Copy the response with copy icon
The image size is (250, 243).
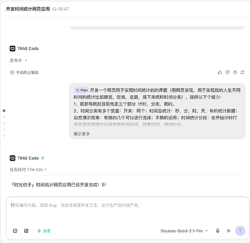pos(235,72)
